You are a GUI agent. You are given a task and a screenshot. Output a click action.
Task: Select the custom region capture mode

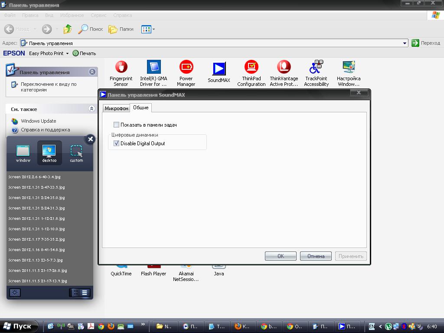[76, 153]
